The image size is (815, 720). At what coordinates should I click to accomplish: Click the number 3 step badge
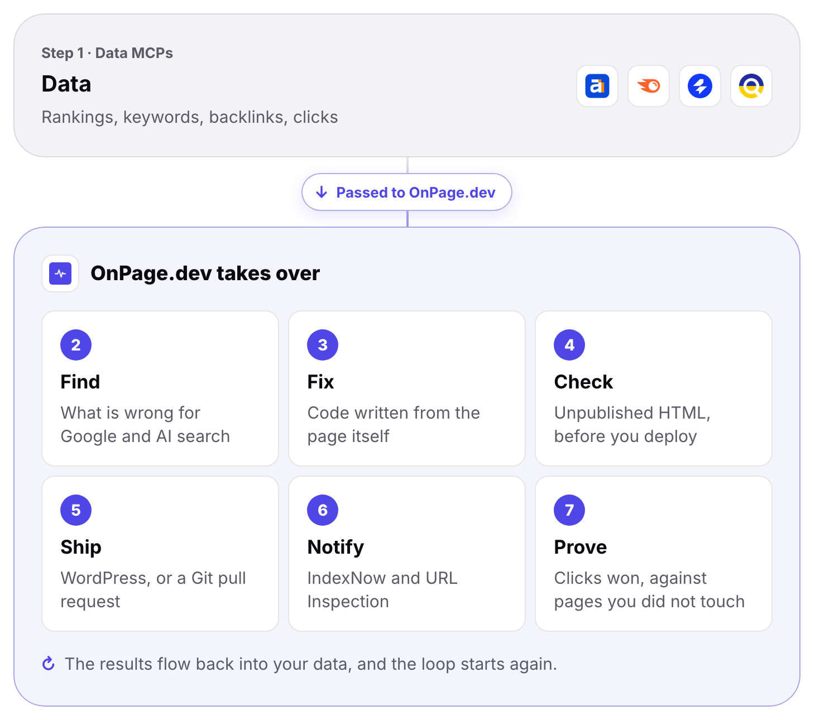click(x=323, y=345)
